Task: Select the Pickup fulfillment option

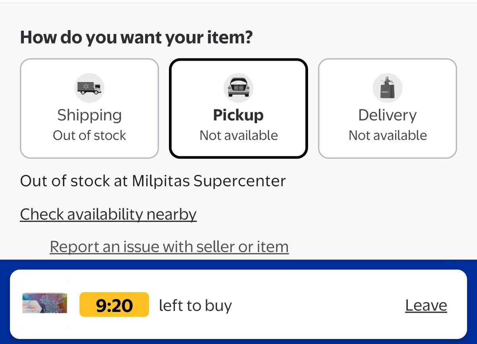Action: point(238,108)
